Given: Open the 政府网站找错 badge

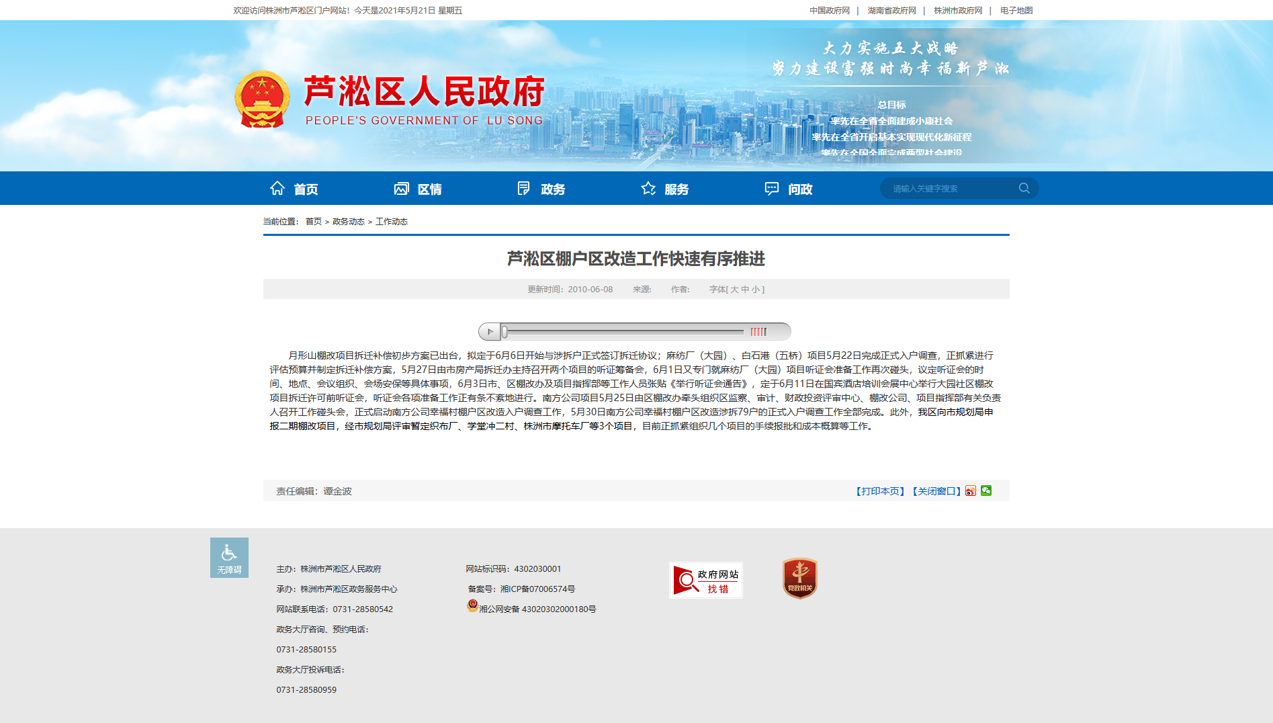Looking at the screenshot, I should coord(706,580).
